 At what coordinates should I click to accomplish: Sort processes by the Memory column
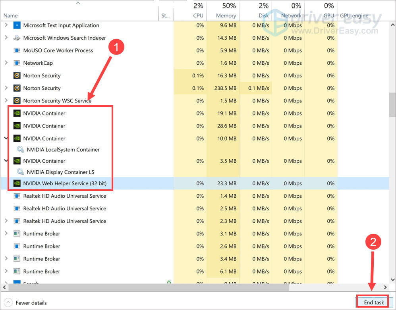(x=226, y=15)
